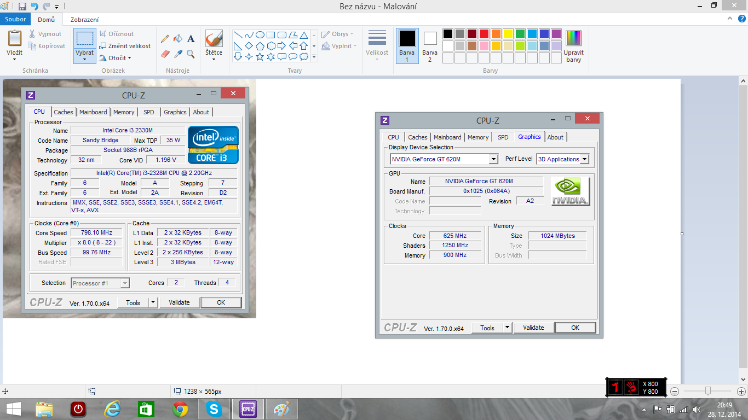
Task: Click the Save icon in quick access toolbar
Action: pos(22,7)
